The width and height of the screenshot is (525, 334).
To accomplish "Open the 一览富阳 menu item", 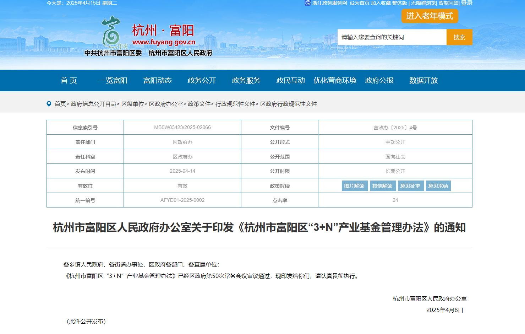I will pos(113,80).
